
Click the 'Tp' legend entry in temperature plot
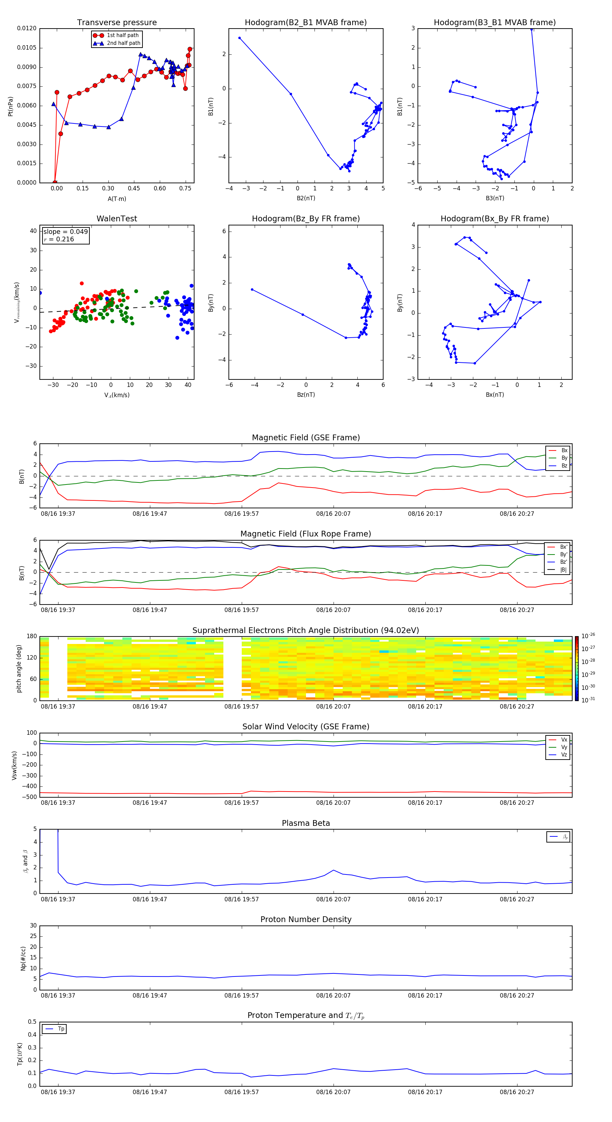point(54,1029)
